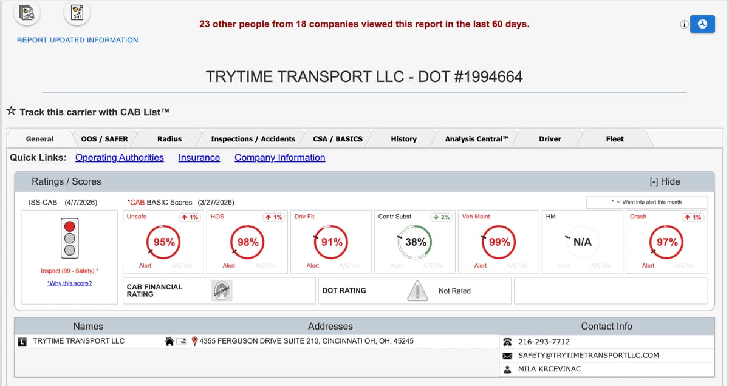
Task: Click the Inspect (99 - Safety) text
Action: pos(70,271)
